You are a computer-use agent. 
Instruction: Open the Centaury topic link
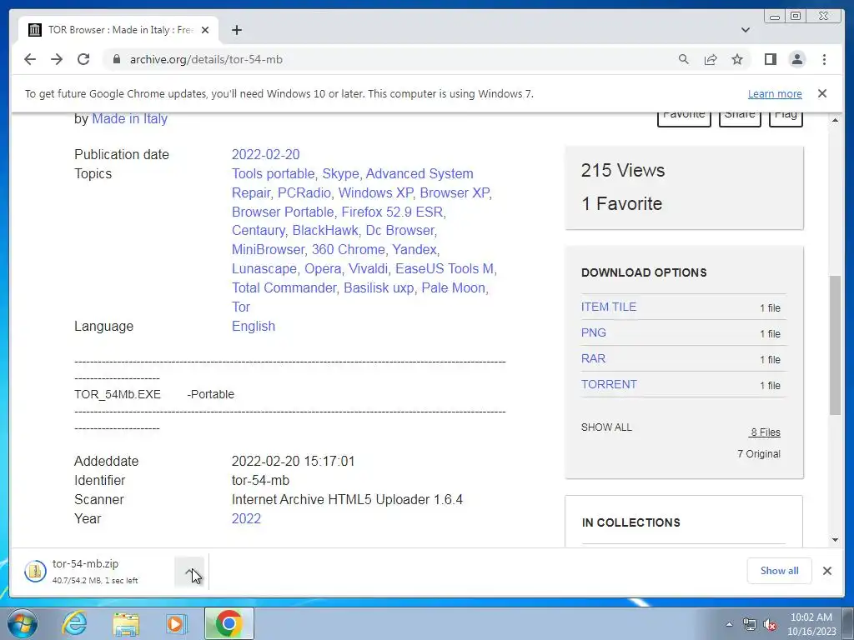pos(259,230)
